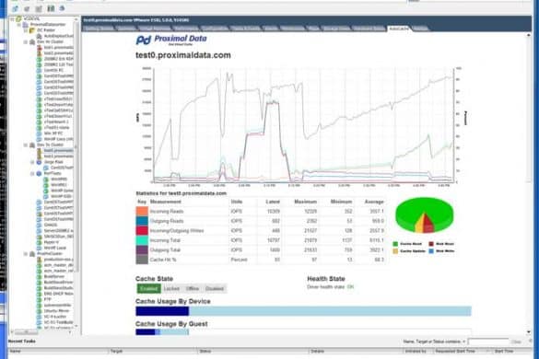Click the Incoming Reads orange key swatch
This screenshot has width=539, height=359.
coord(142,211)
